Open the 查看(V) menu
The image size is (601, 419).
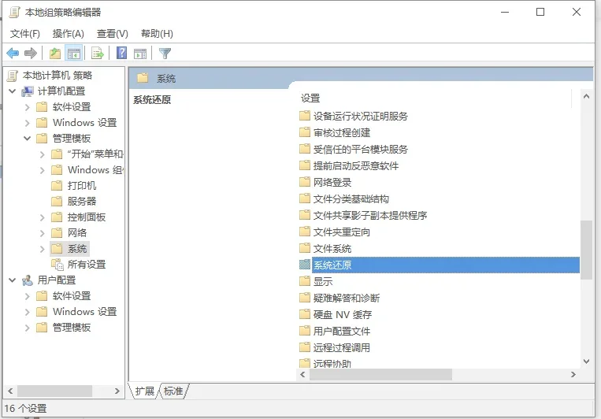[113, 34]
